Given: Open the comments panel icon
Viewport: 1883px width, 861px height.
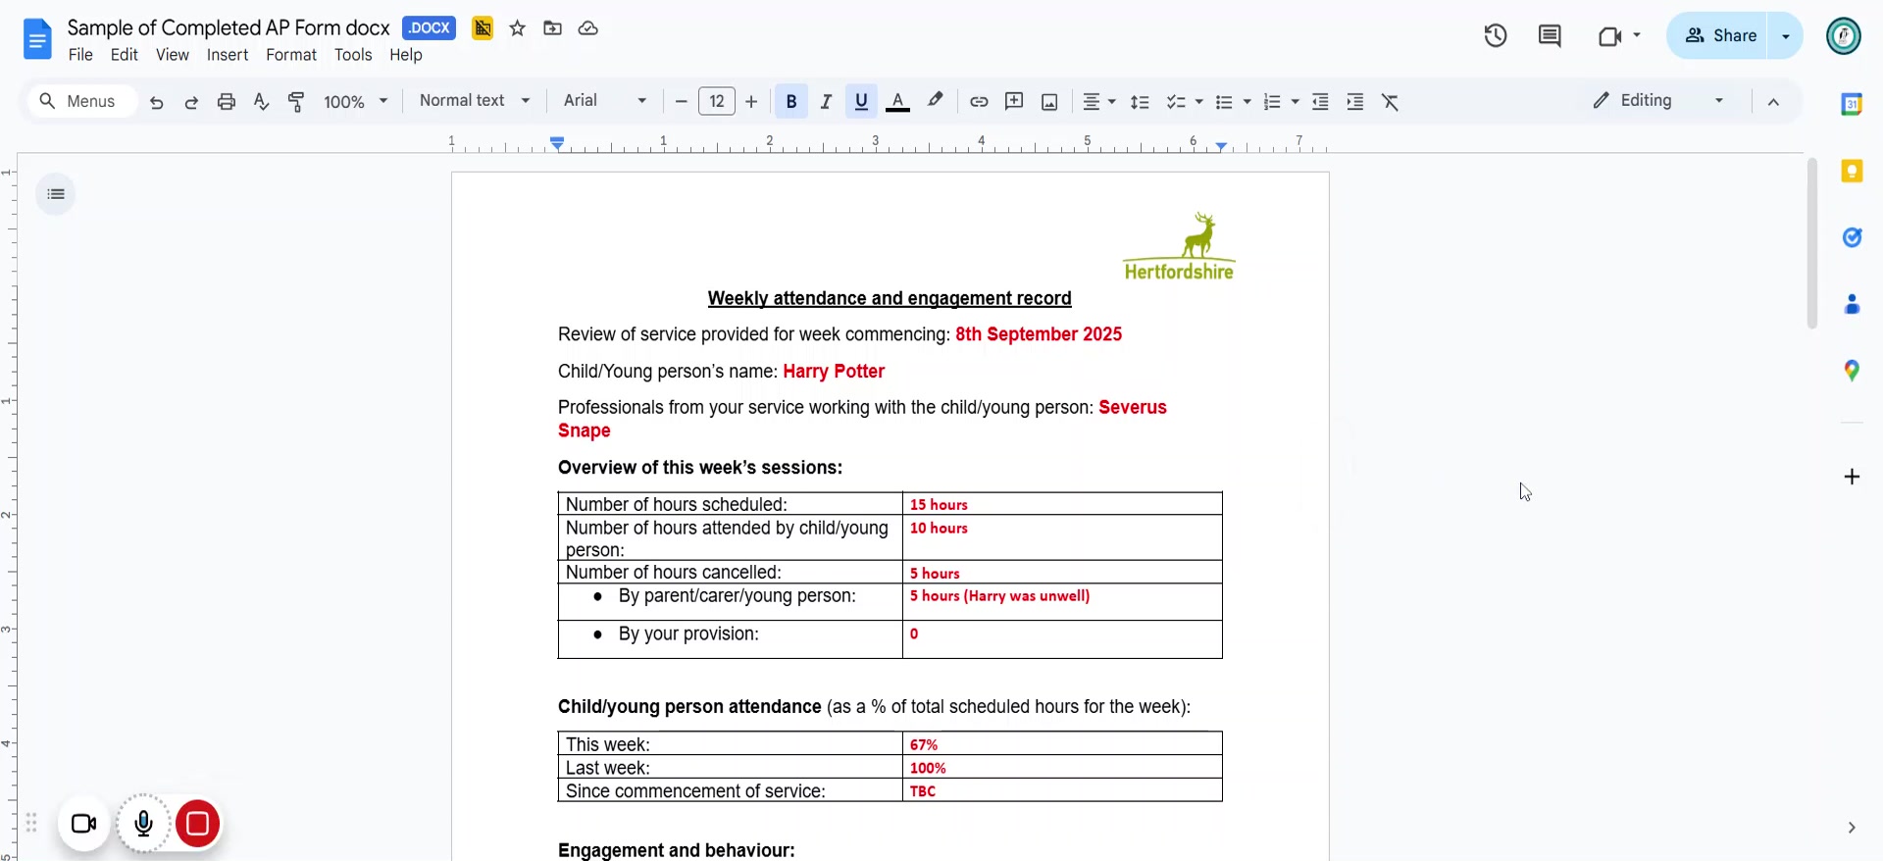Looking at the screenshot, I should click(x=1550, y=36).
